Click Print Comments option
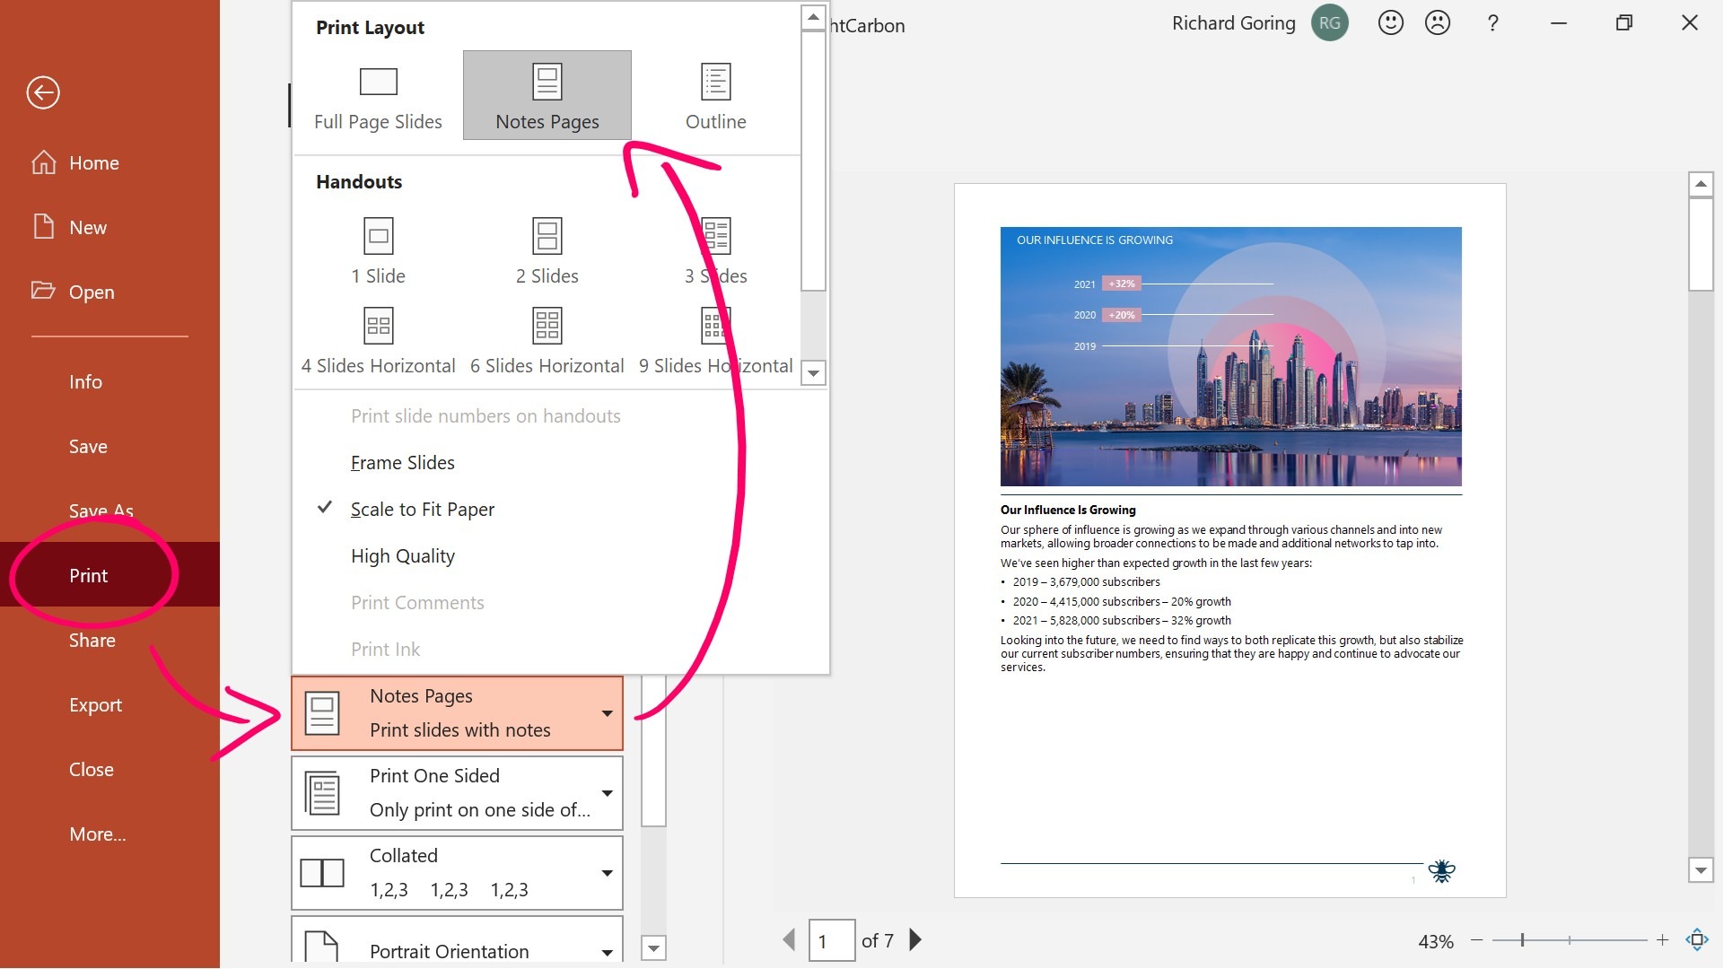The height and width of the screenshot is (969, 1723). tap(417, 602)
